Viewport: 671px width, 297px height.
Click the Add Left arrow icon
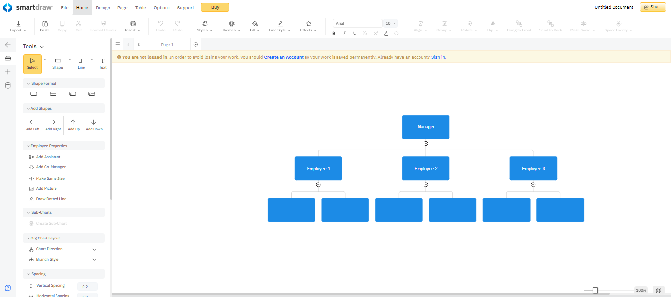[x=32, y=122]
